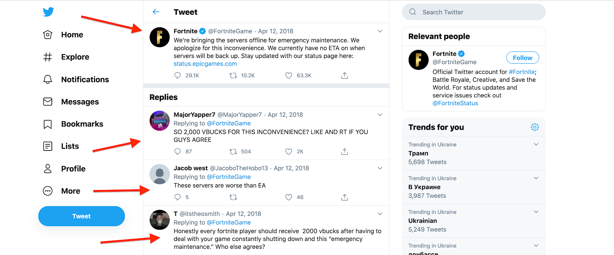Click the Twitter bird logo
The height and width of the screenshot is (255, 614).
[x=48, y=12]
